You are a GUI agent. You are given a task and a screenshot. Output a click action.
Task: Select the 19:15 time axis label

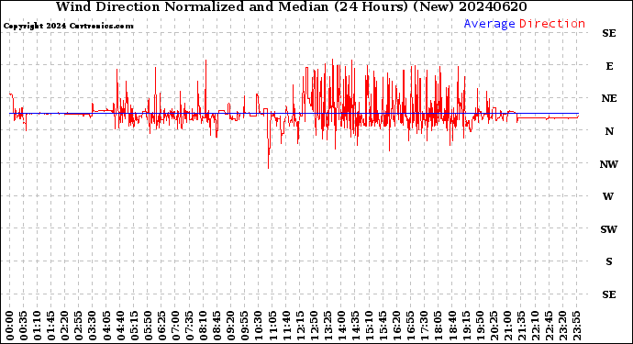(466, 326)
